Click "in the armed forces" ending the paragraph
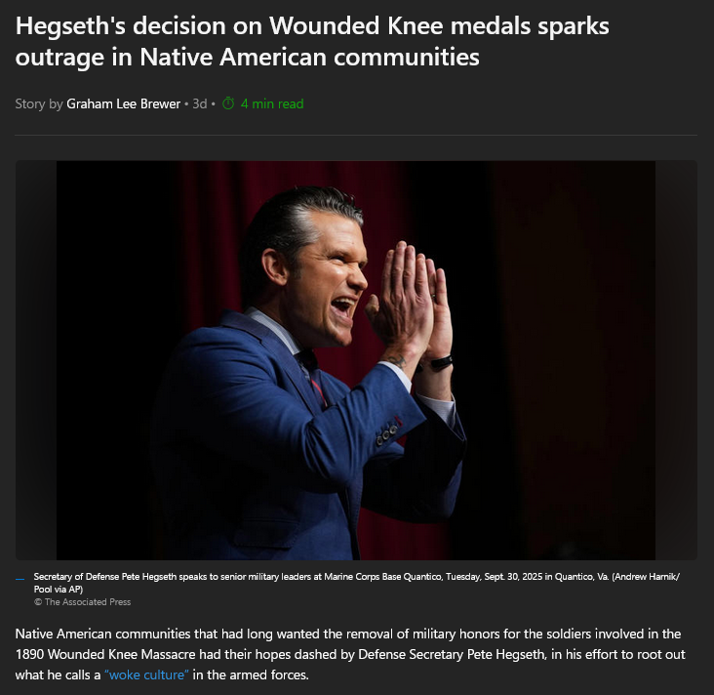The height and width of the screenshot is (695, 714). [x=251, y=675]
